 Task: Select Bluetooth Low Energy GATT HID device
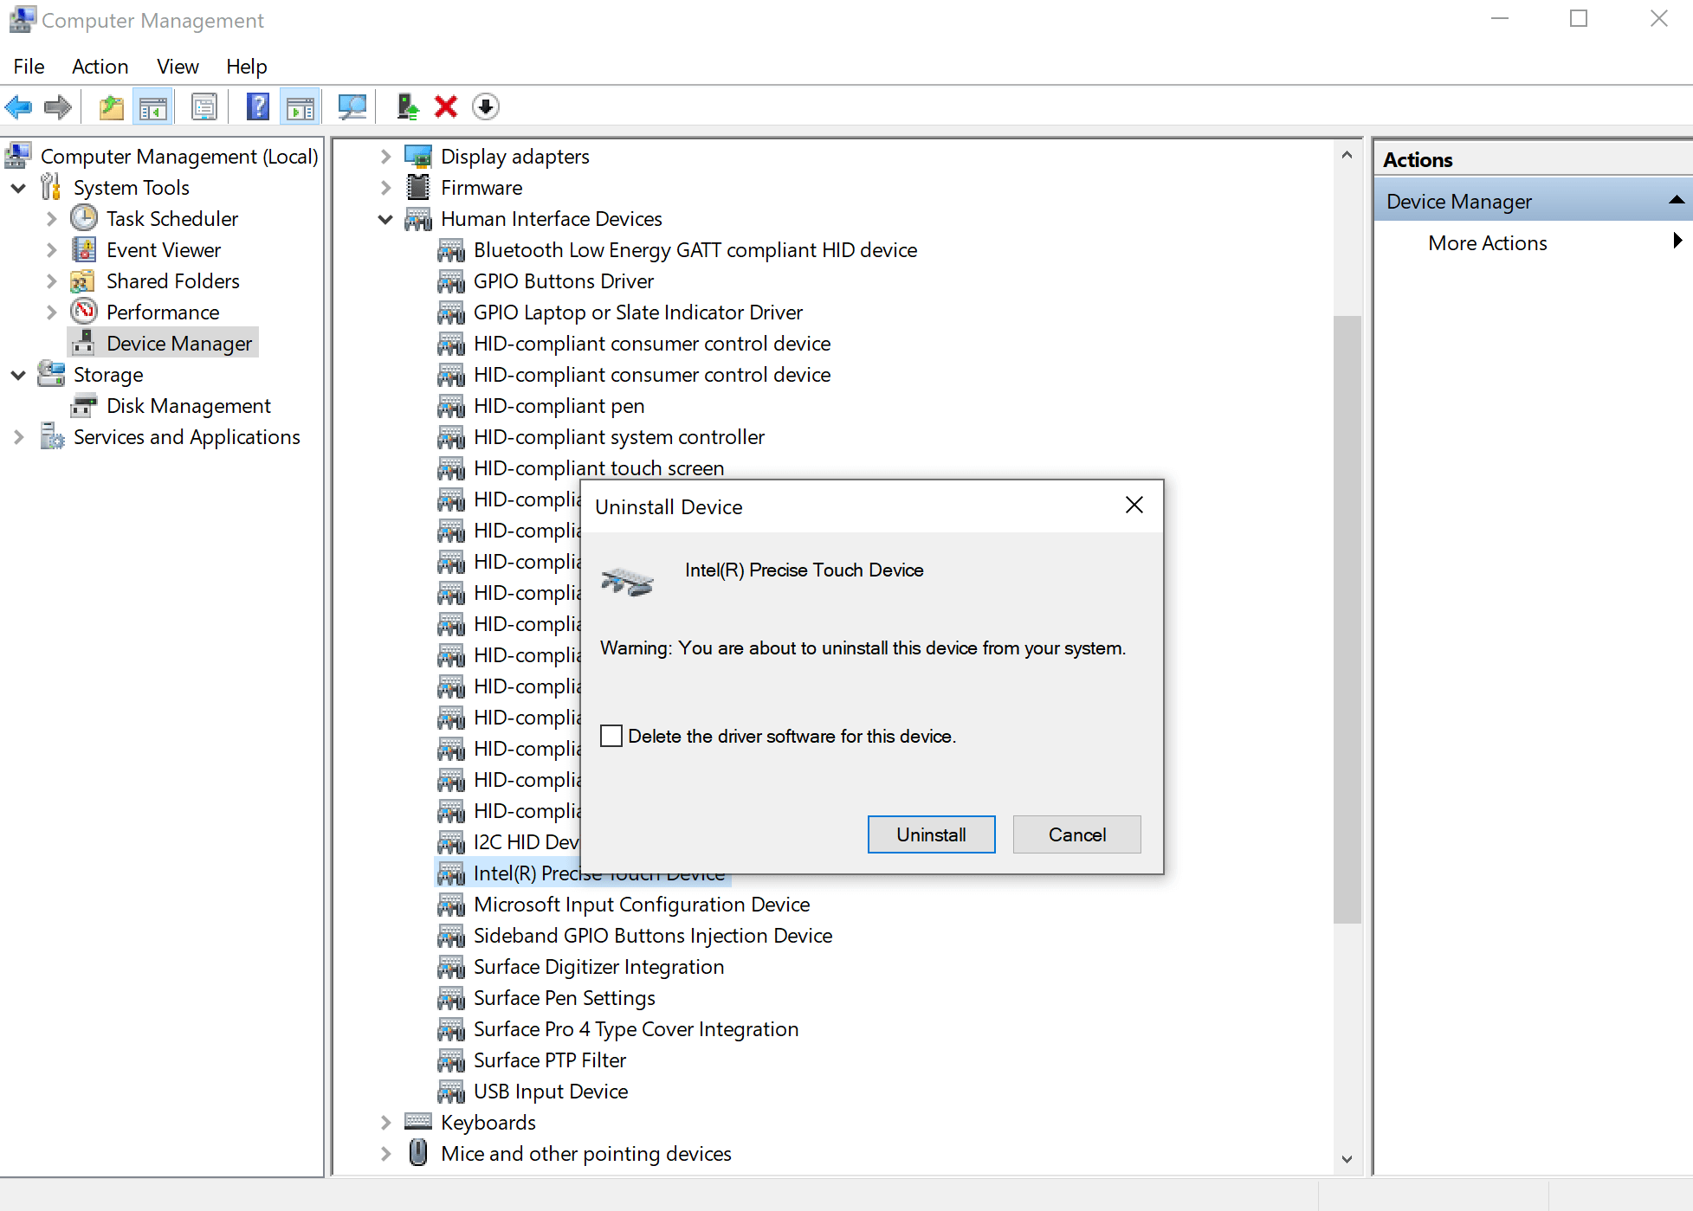tap(695, 249)
